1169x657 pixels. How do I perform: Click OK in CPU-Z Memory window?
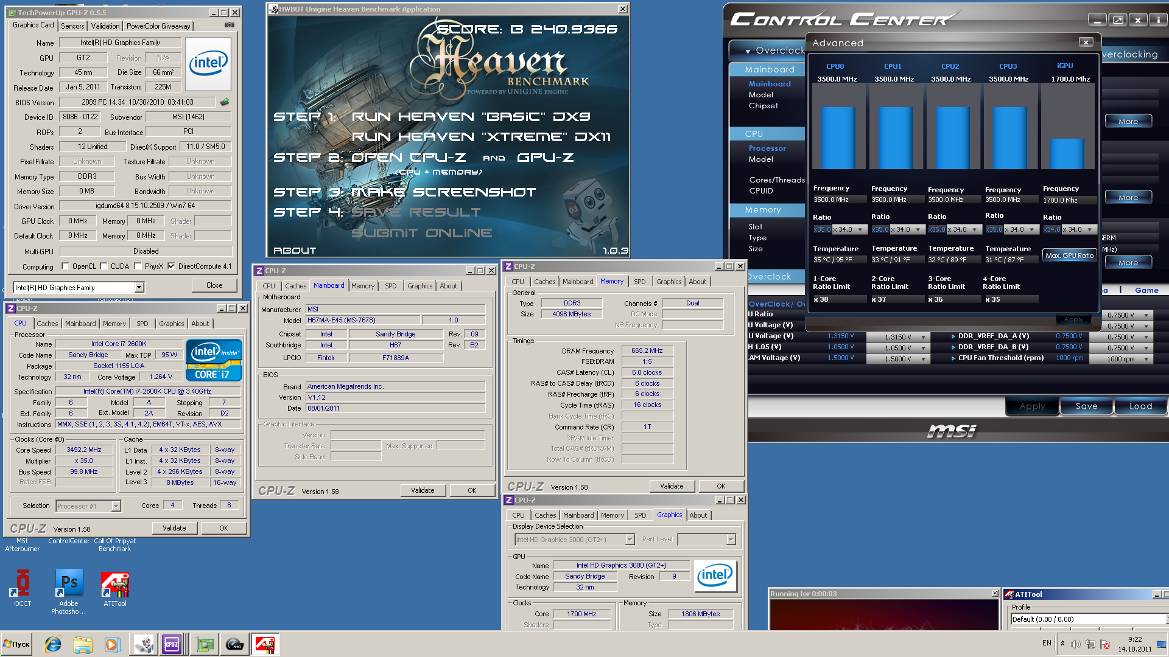[721, 486]
